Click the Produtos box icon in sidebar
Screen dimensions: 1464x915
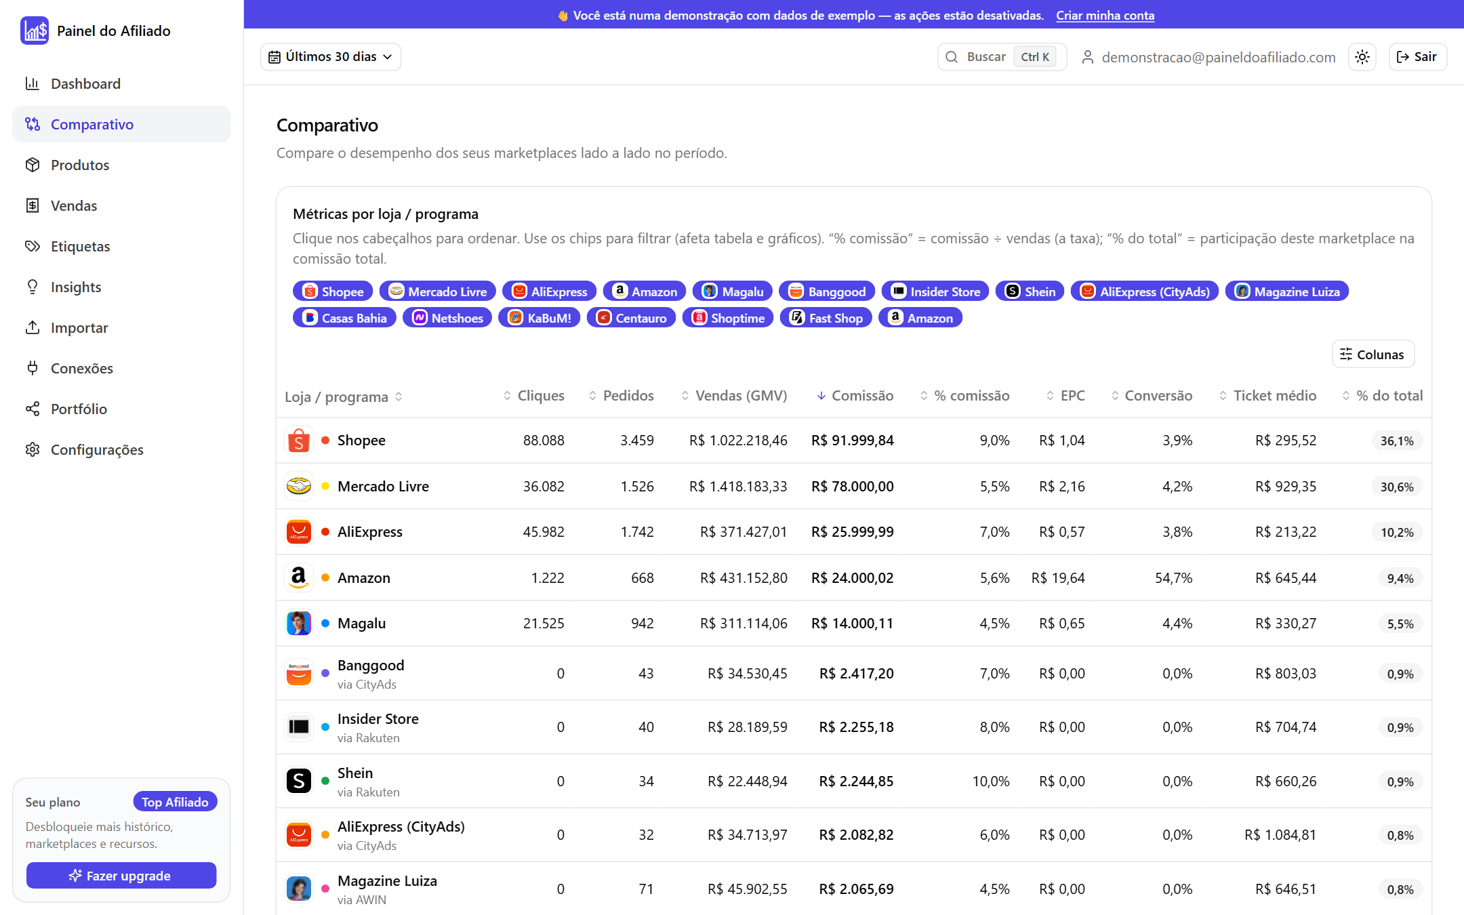(33, 165)
